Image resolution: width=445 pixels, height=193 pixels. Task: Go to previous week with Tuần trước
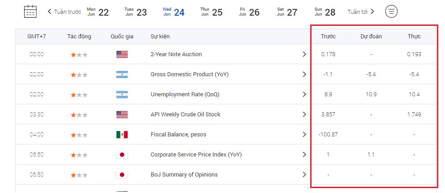[64, 12]
